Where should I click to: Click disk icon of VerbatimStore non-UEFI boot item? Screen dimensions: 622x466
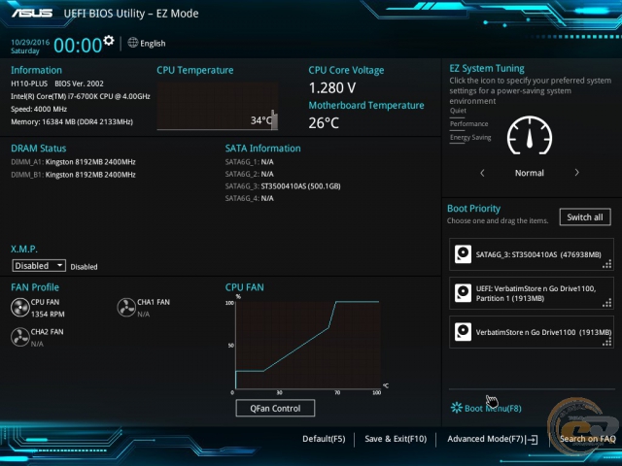463,331
